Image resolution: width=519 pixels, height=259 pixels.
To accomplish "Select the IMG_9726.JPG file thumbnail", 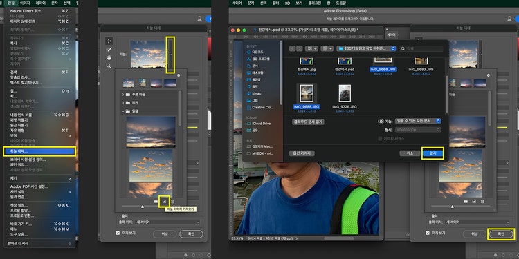I will (345, 93).
